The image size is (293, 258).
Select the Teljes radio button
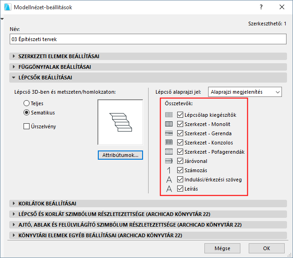(27, 103)
